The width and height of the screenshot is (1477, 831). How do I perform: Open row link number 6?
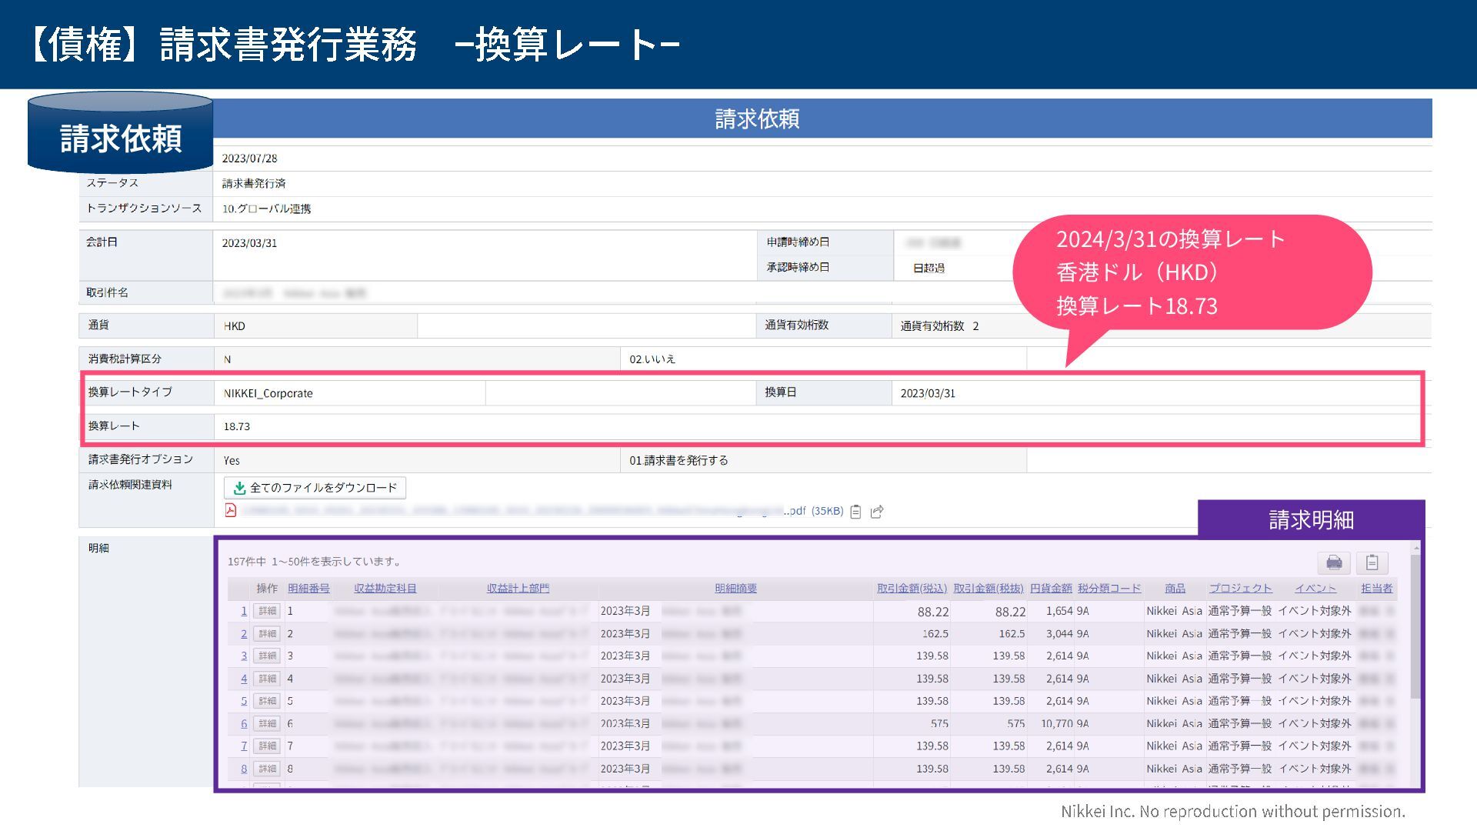[244, 724]
